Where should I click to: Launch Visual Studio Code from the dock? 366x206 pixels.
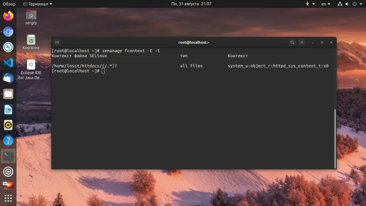coord(8,63)
